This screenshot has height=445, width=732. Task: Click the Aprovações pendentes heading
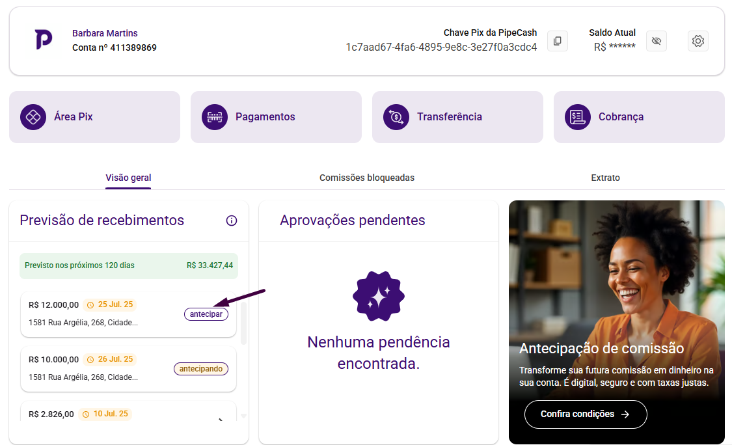[353, 221]
